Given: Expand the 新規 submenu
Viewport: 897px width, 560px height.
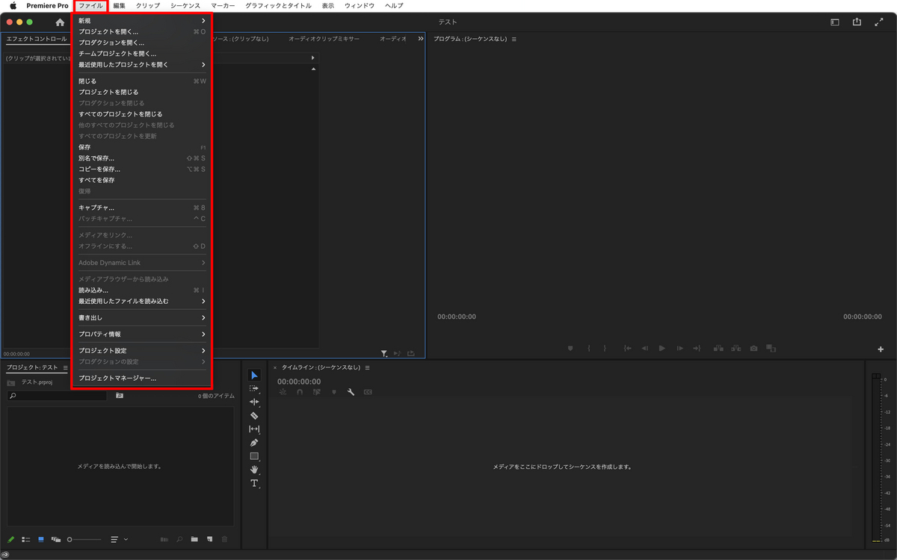Looking at the screenshot, I should pos(142,21).
